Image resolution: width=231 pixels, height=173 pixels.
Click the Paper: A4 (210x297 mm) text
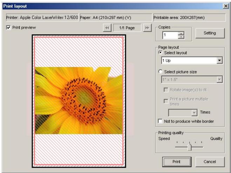coord(106,18)
